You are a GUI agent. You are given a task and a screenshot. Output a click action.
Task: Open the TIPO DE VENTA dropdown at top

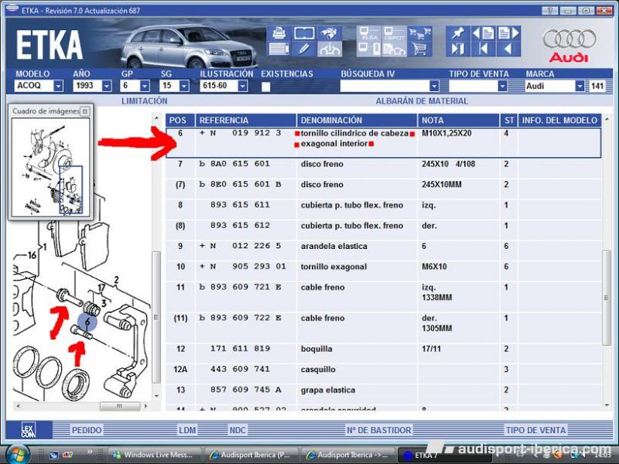pos(502,86)
